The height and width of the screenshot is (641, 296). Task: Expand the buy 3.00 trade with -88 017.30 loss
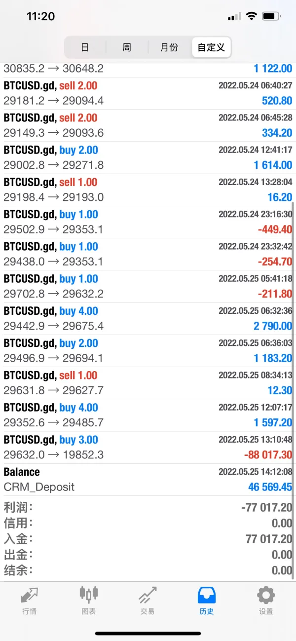click(x=148, y=447)
